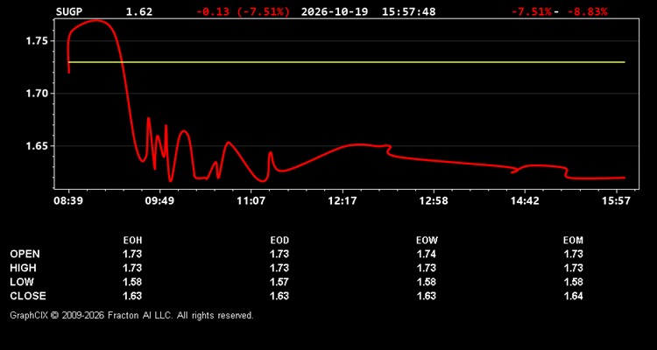Click the 09:49 time axis label
The width and height of the screenshot is (657, 350).
[159, 201]
